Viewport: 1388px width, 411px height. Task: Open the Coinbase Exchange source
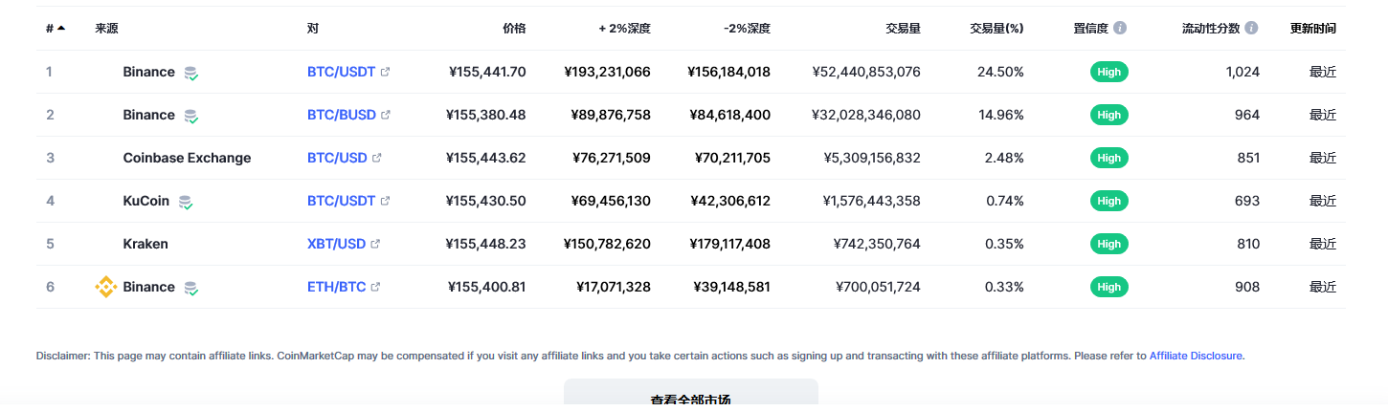click(x=187, y=158)
